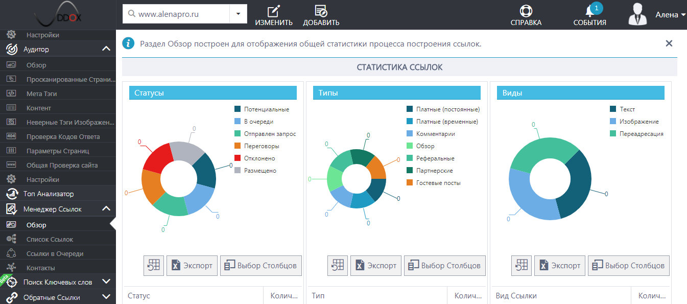Click the Ссылки в Очереди sidebar icon
This screenshot has height=304, width=687.
tap(11, 253)
